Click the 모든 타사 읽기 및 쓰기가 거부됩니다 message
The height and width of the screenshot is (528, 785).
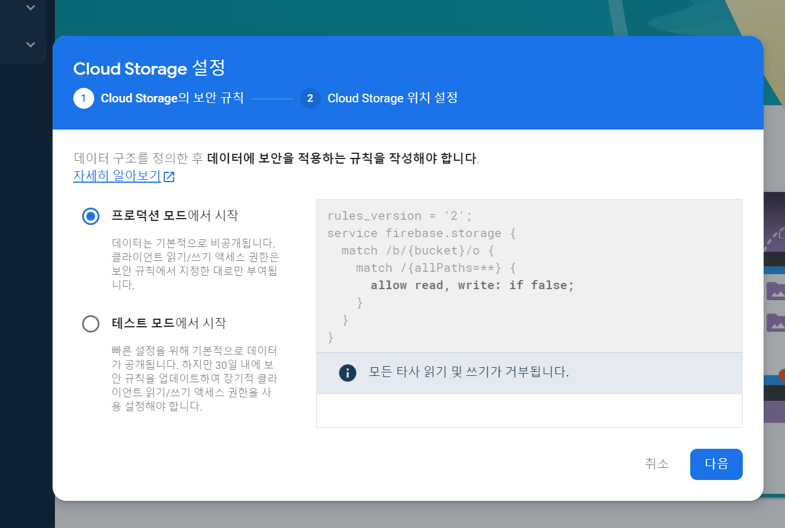469,372
